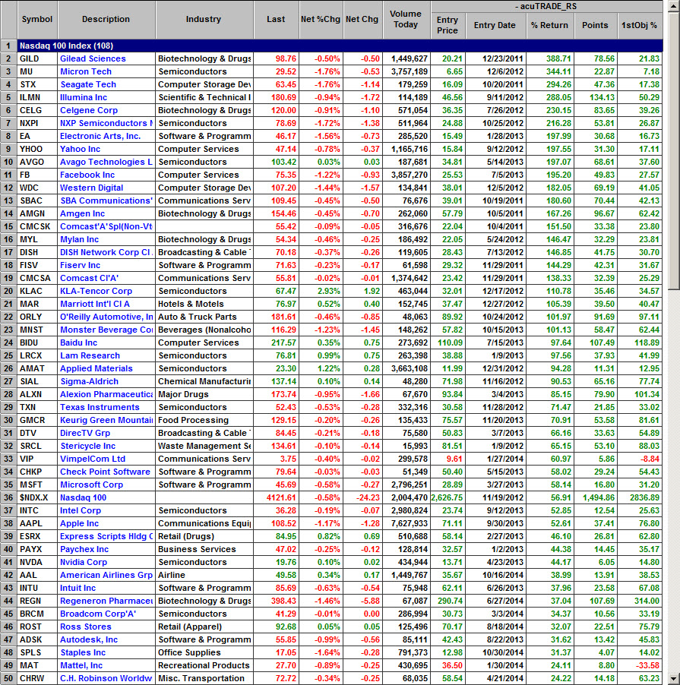Open the Nvidia Corp link
The image size is (680, 685).
[84, 562]
